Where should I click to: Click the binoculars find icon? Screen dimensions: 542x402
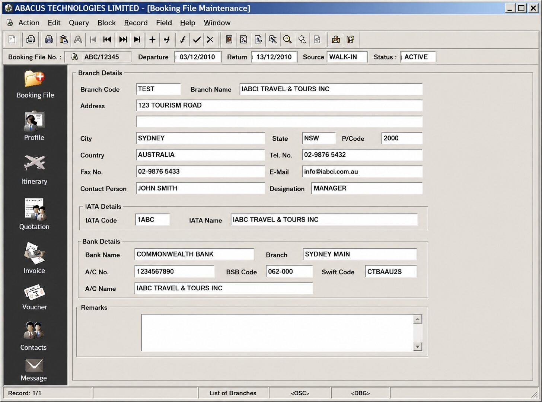tap(78, 39)
